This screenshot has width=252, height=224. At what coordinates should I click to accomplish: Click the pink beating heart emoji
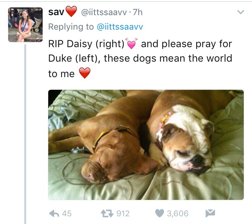click(x=132, y=43)
